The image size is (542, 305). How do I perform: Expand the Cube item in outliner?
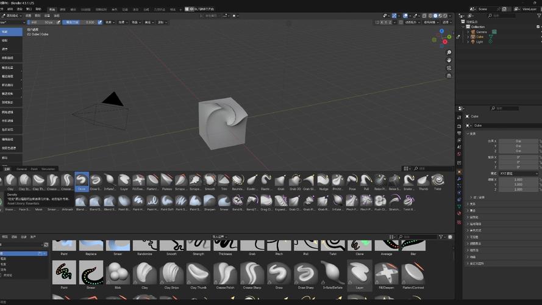pyautogui.click(x=468, y=37)
